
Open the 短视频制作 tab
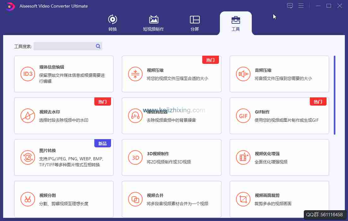click(x=153, y=23)
